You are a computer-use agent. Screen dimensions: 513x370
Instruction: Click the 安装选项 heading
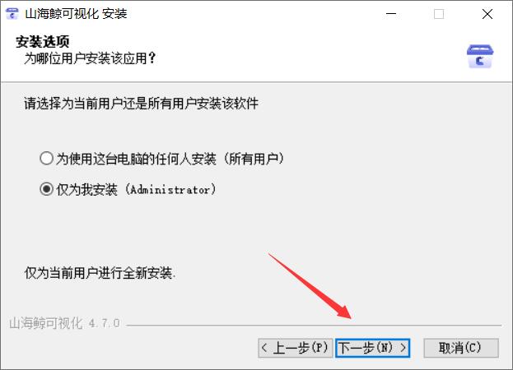43,42
